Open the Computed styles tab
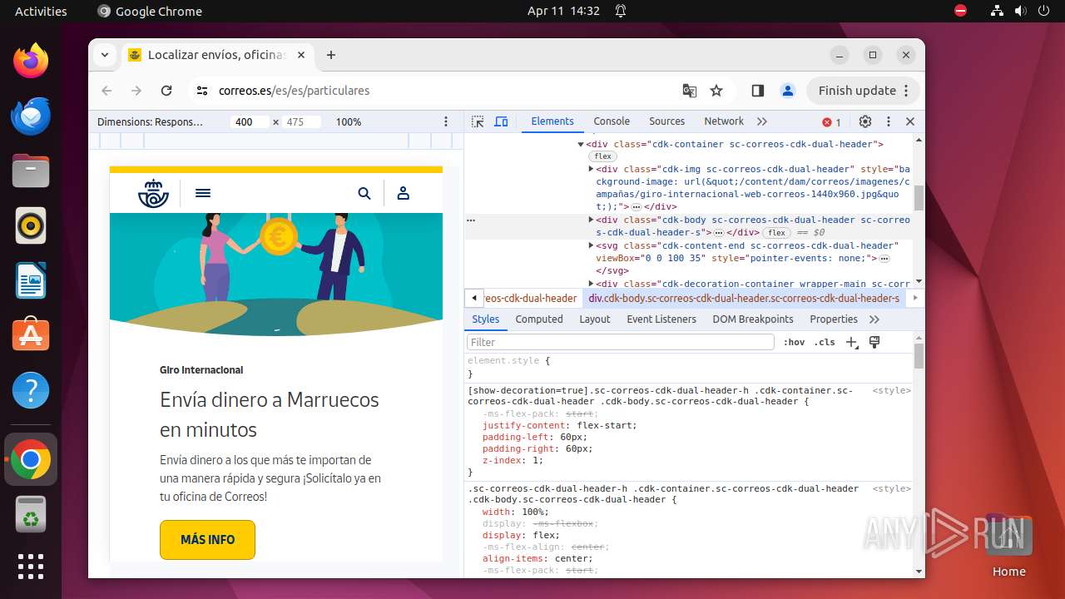 (x=539, y=319)
